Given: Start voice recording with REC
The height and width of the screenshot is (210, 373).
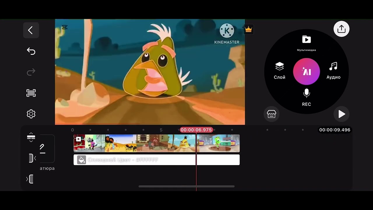Looking at the screenshot, I should (x=306, y=98).
